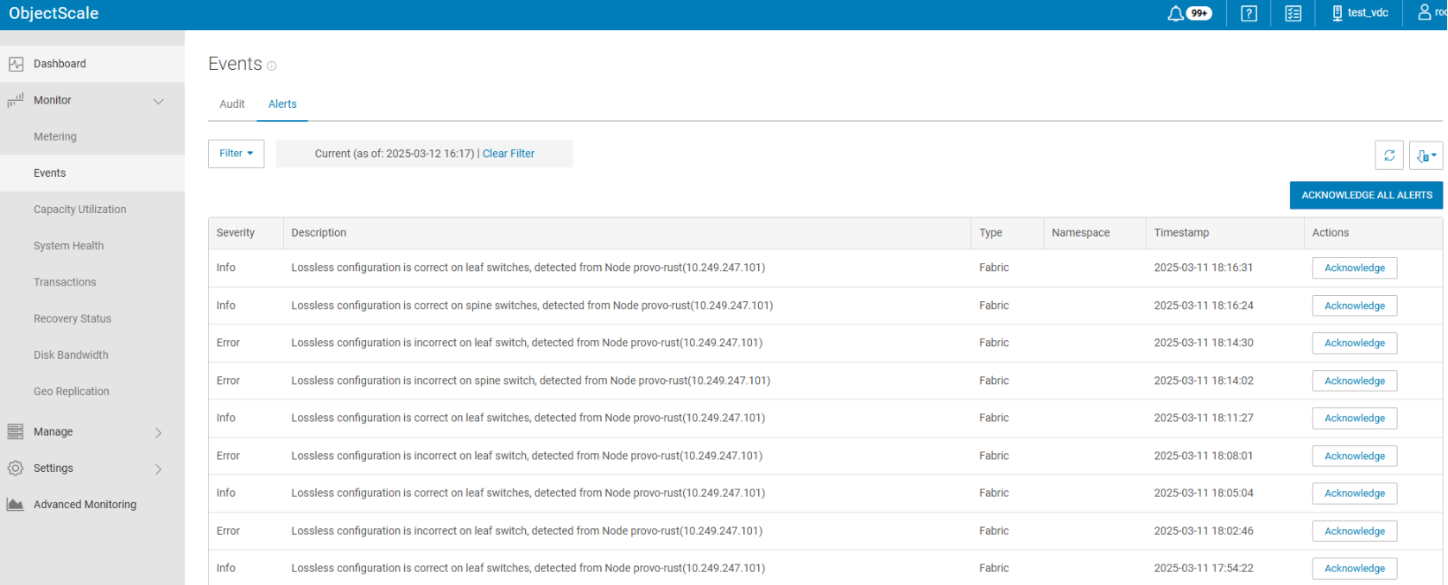Click Acknowledge All Alerts button
Image resolution: width=1448 pixels, height=585 pixels.
[1366, 195]
